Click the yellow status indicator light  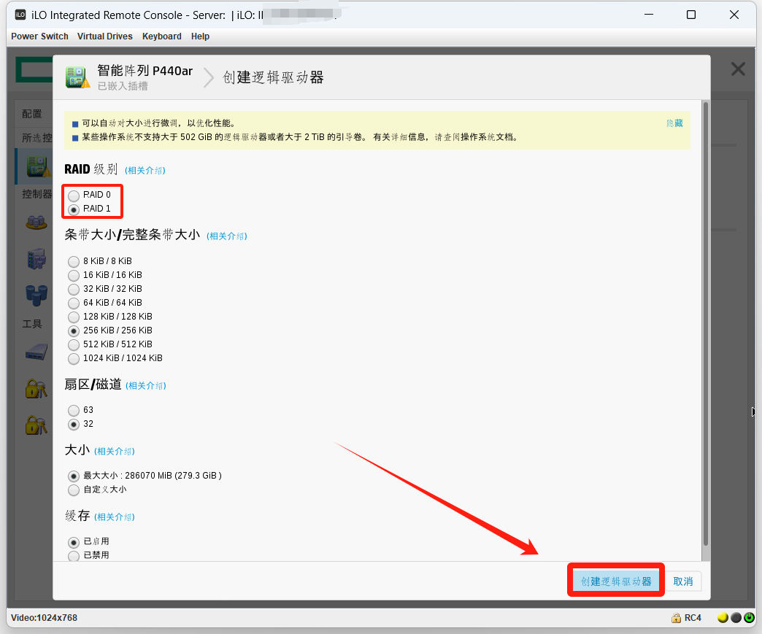coord(723,618)
